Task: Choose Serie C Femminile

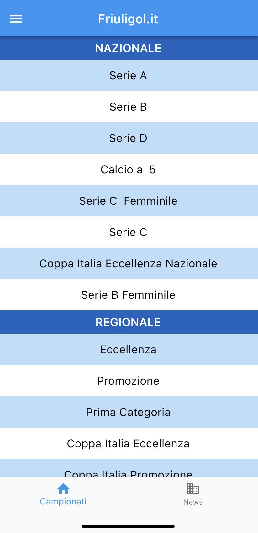Action: tap(129, 201)
